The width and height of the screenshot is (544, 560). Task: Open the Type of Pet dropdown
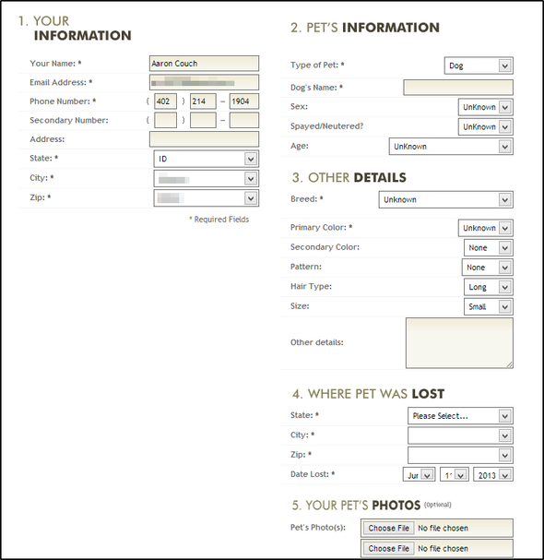point(479,66)
